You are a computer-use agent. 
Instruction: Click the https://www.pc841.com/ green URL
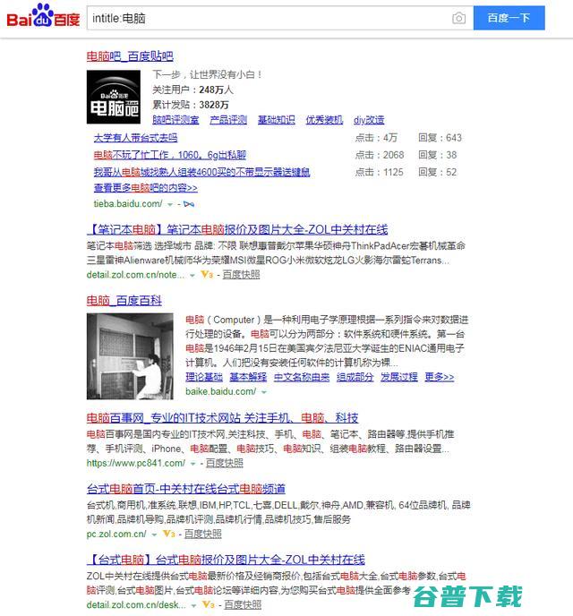[136, 463]
